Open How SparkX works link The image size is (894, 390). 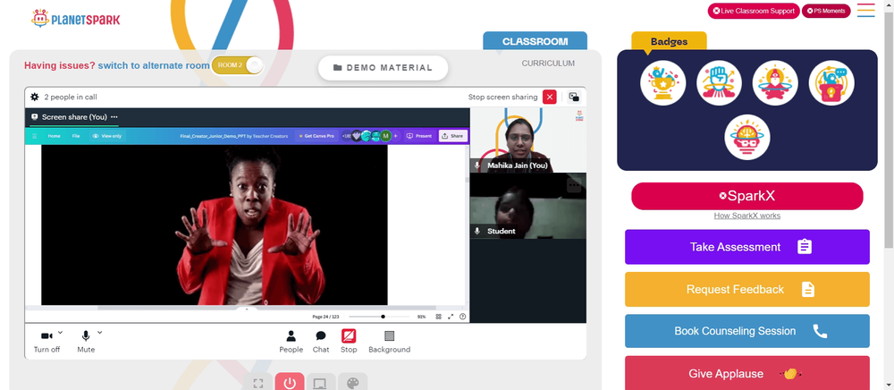[x=746, y=216]
